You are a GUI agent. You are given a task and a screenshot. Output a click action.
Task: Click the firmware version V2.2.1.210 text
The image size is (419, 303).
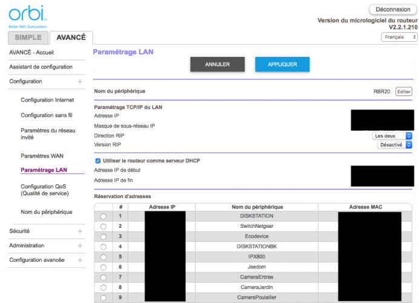click(x=403, y=27)
